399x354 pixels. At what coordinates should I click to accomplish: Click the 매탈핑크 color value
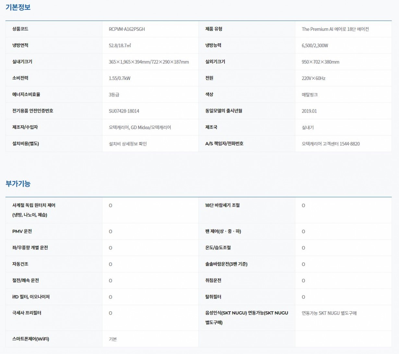pos(309,94)
